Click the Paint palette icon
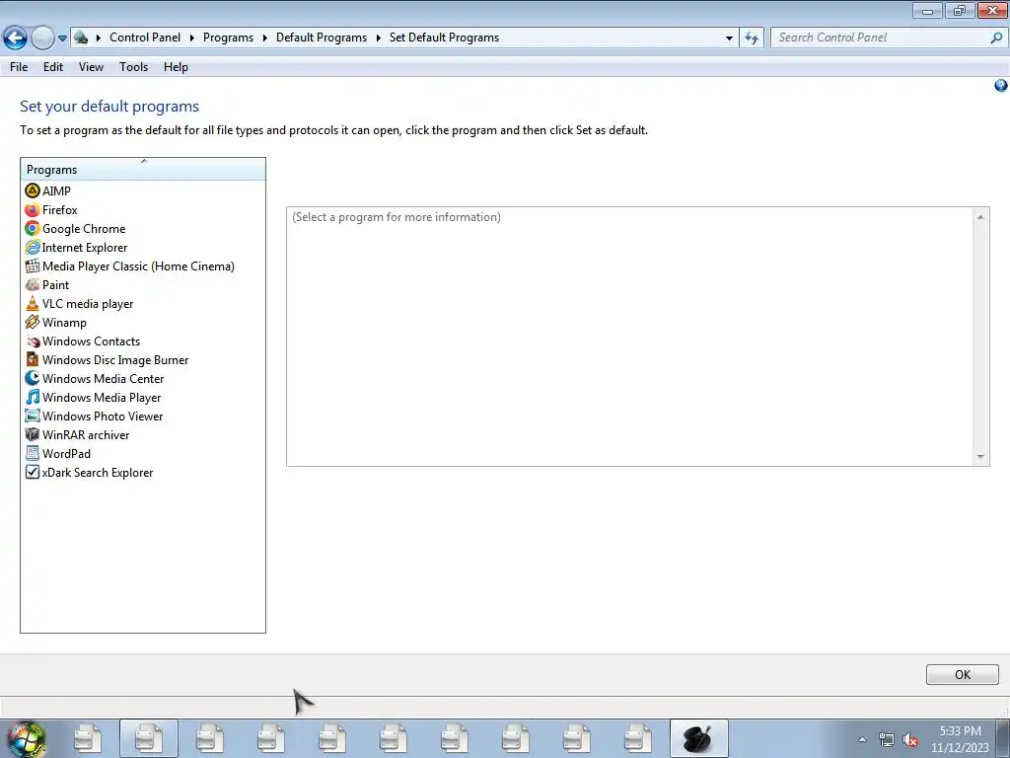The image size is (1010, 758). (33, 284)
